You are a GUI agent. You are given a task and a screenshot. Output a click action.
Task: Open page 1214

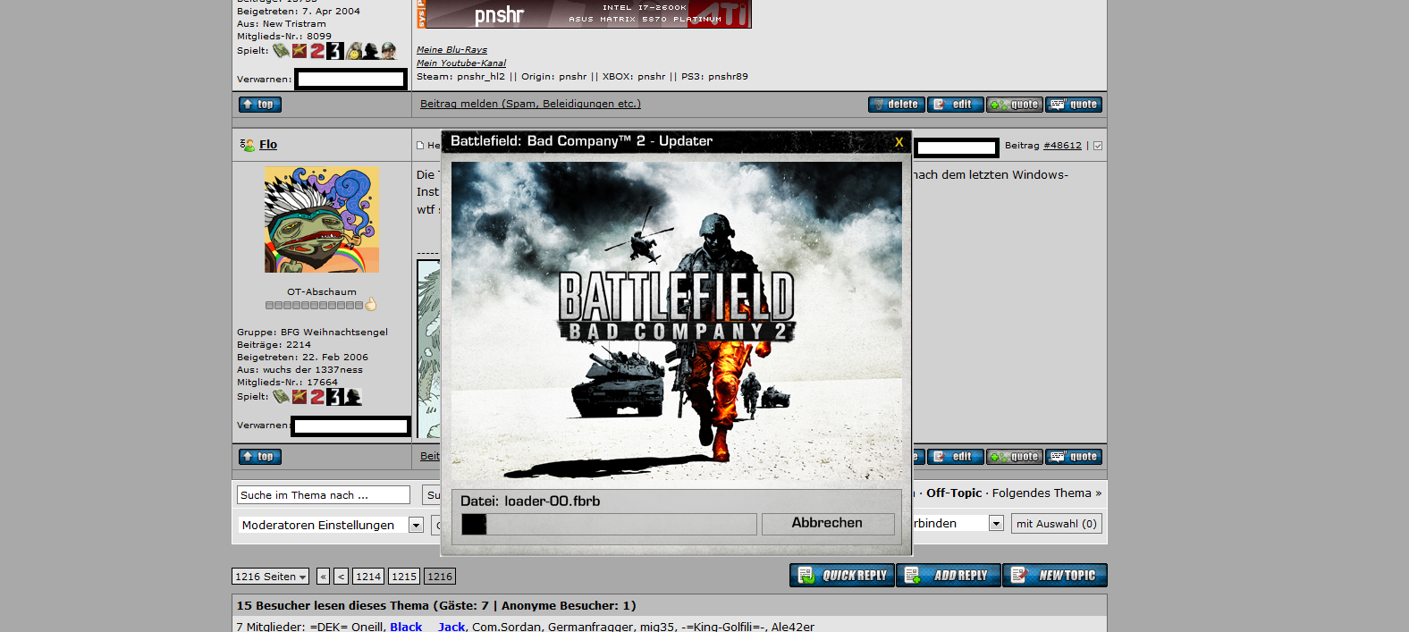click(x=368, y=577)
